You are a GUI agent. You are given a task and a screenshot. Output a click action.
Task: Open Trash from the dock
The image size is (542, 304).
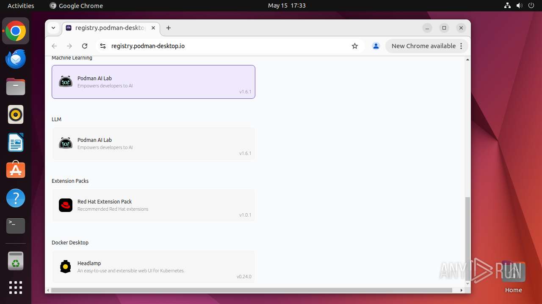[16, 261]
